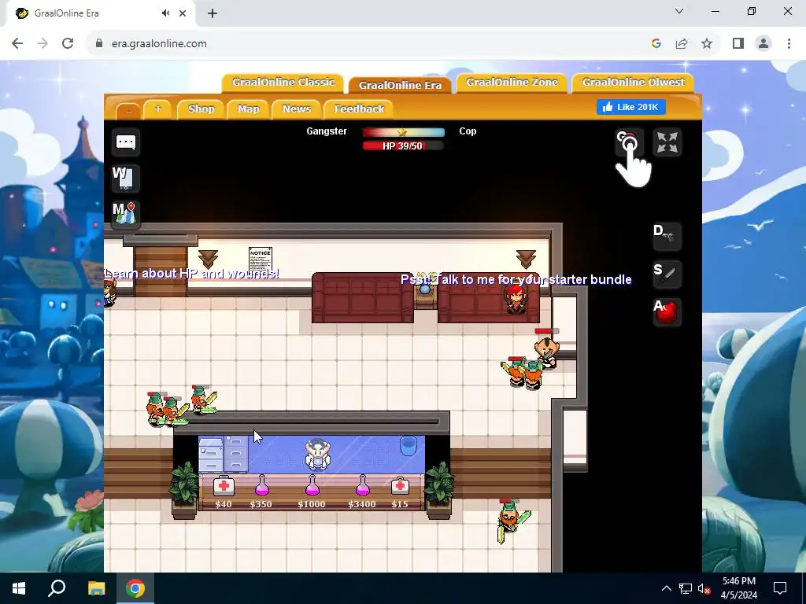
Task: Open the Windows Start menu
Action: [19, 588]
